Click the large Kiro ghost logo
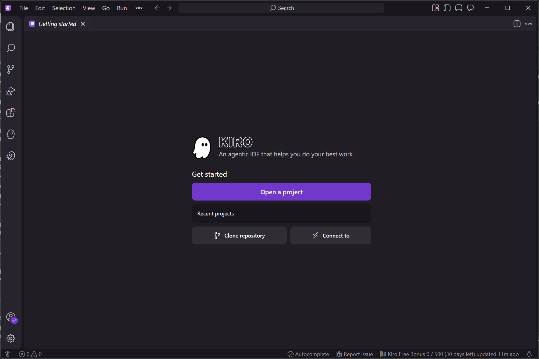 tap(202, 148)
